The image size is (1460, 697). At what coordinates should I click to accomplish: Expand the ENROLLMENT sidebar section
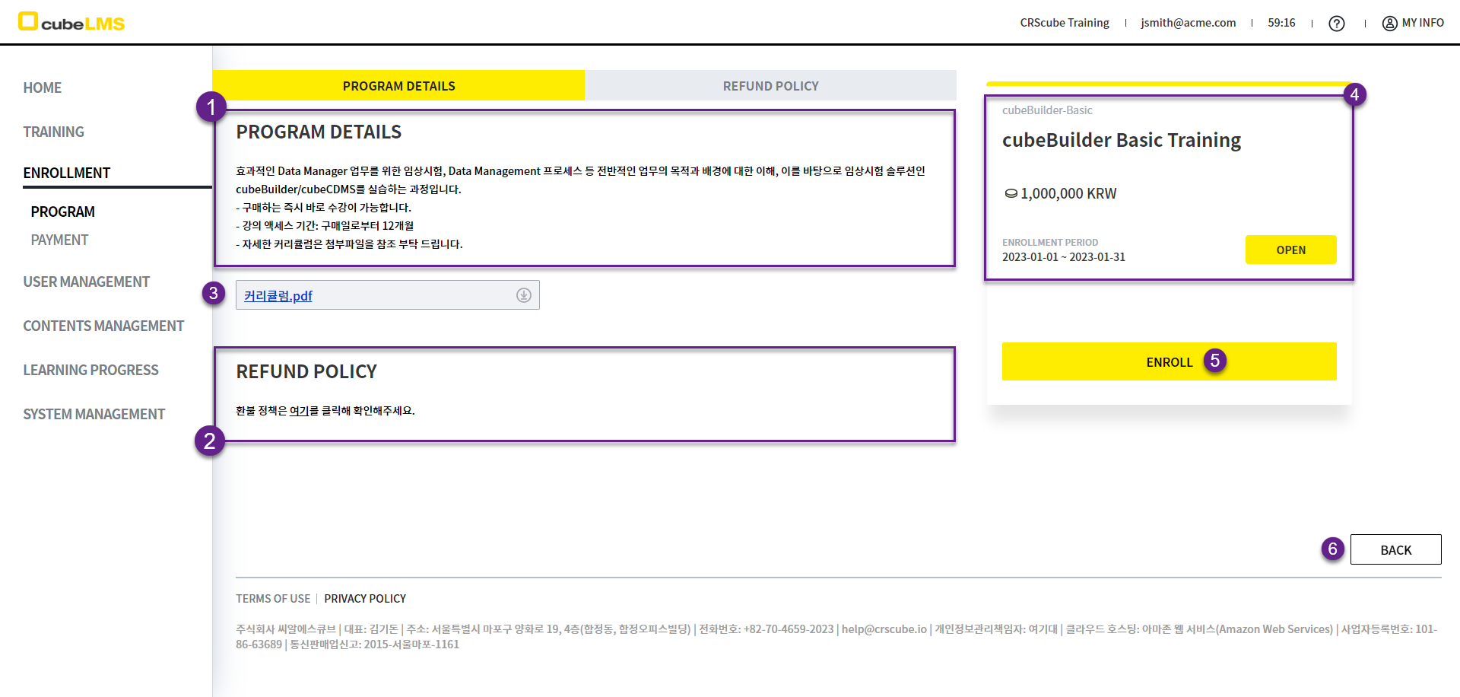click(x=67, y=173)
